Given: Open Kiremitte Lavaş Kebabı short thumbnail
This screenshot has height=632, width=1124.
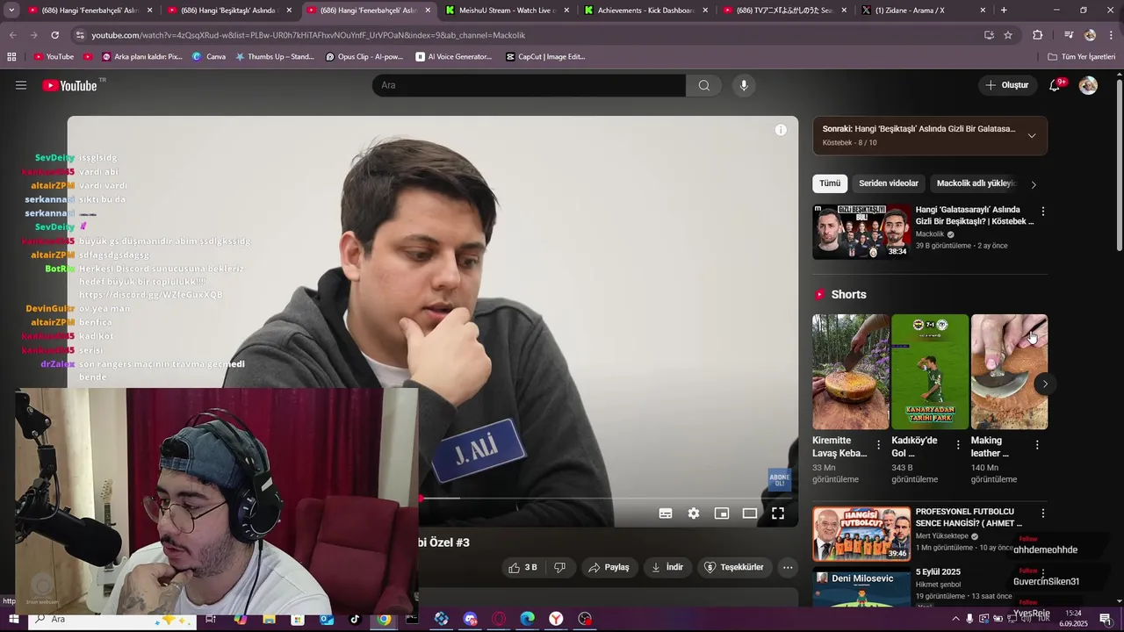Looking at the screenshot, I should click(x=851, y=371).
